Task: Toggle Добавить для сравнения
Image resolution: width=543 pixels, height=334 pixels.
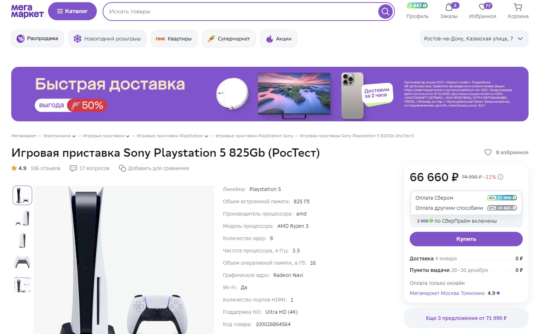Action: (x=154, y=168)
